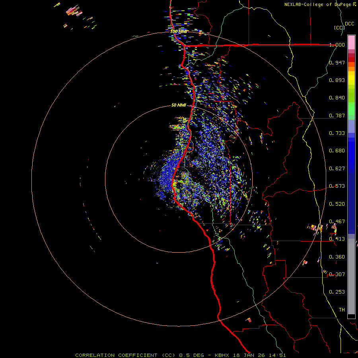The width and height of the screenshot is (358, 358).
Task: Pick the orange color scale segment
Action: click(351, 69)
